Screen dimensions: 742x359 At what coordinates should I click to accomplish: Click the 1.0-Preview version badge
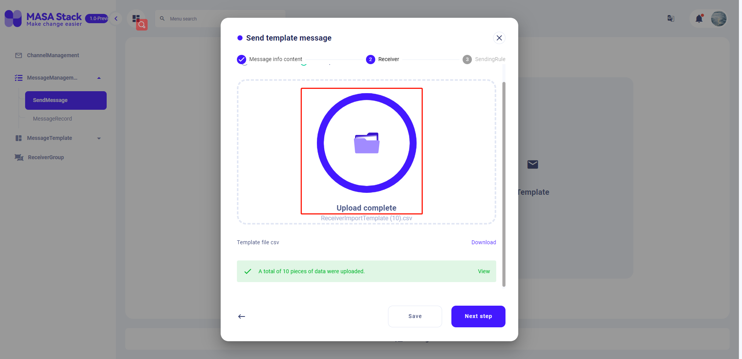[x=97, y=18]
